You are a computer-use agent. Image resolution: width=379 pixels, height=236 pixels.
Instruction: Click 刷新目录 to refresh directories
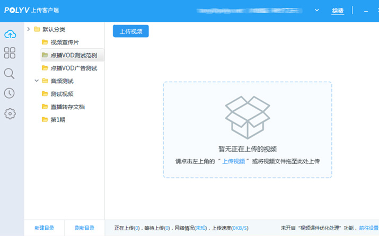pyautogui.click(x=84, y=228)
